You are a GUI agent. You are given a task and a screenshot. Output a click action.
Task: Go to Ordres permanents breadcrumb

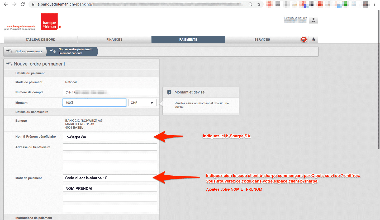[x=25, y=51]
